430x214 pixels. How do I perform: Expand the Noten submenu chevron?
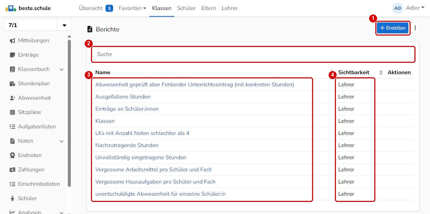[62, 141]
